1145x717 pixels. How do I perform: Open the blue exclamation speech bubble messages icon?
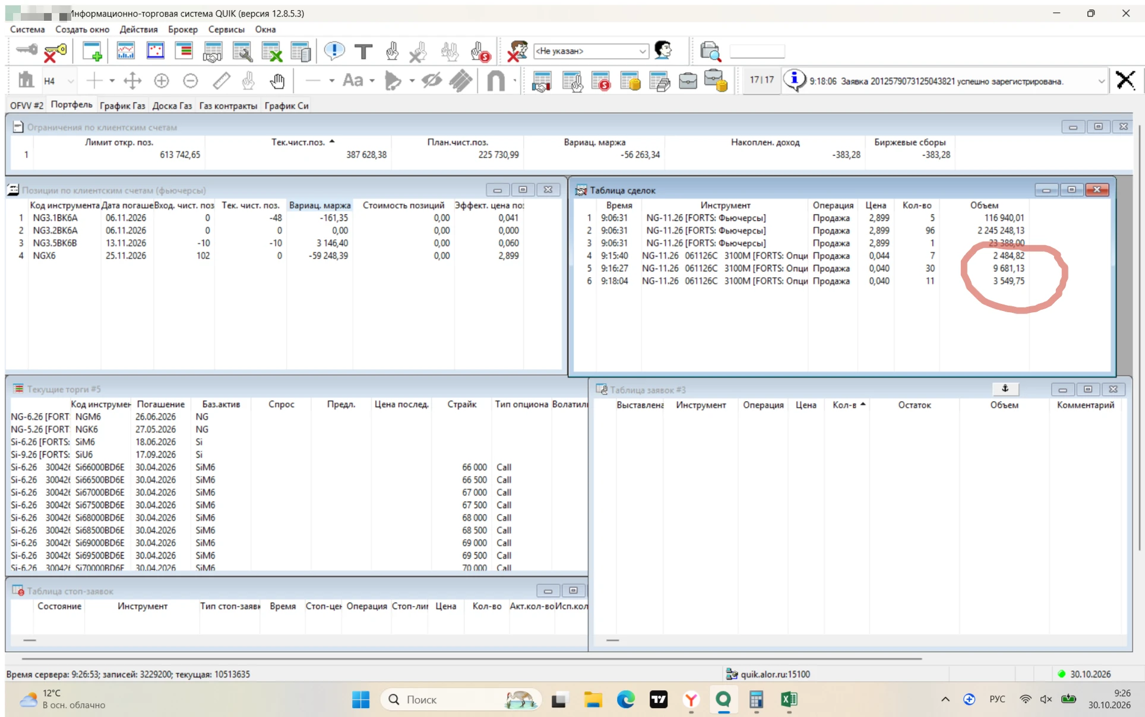click(x=334, y=51)
